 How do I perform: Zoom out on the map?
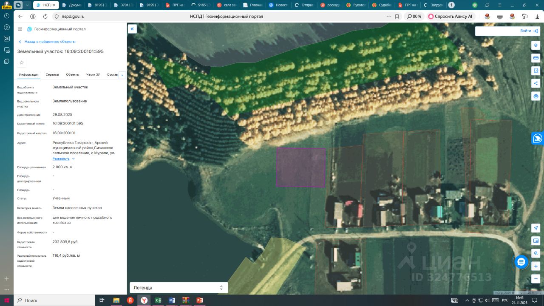click(536, 279)
